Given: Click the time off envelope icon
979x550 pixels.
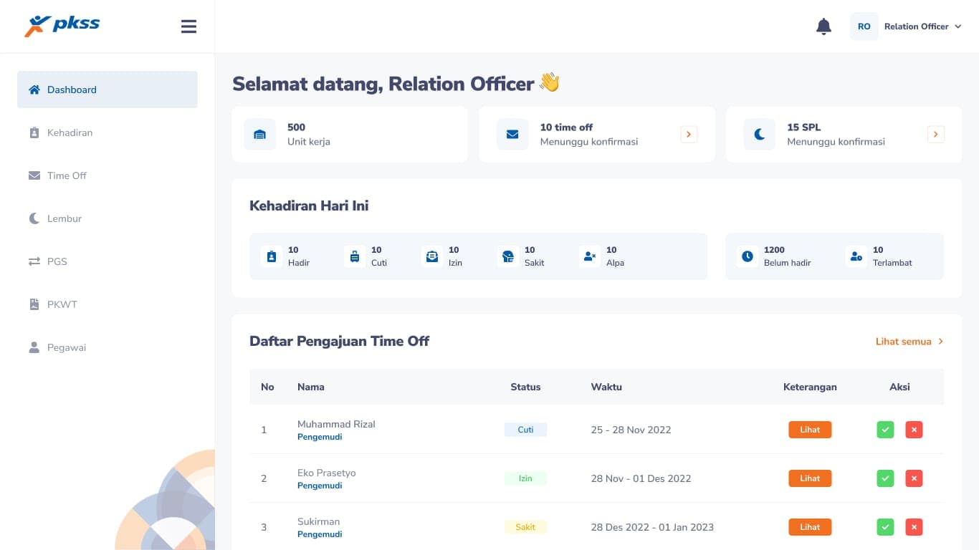Looking at the screenshot, I should pos(512,134).
